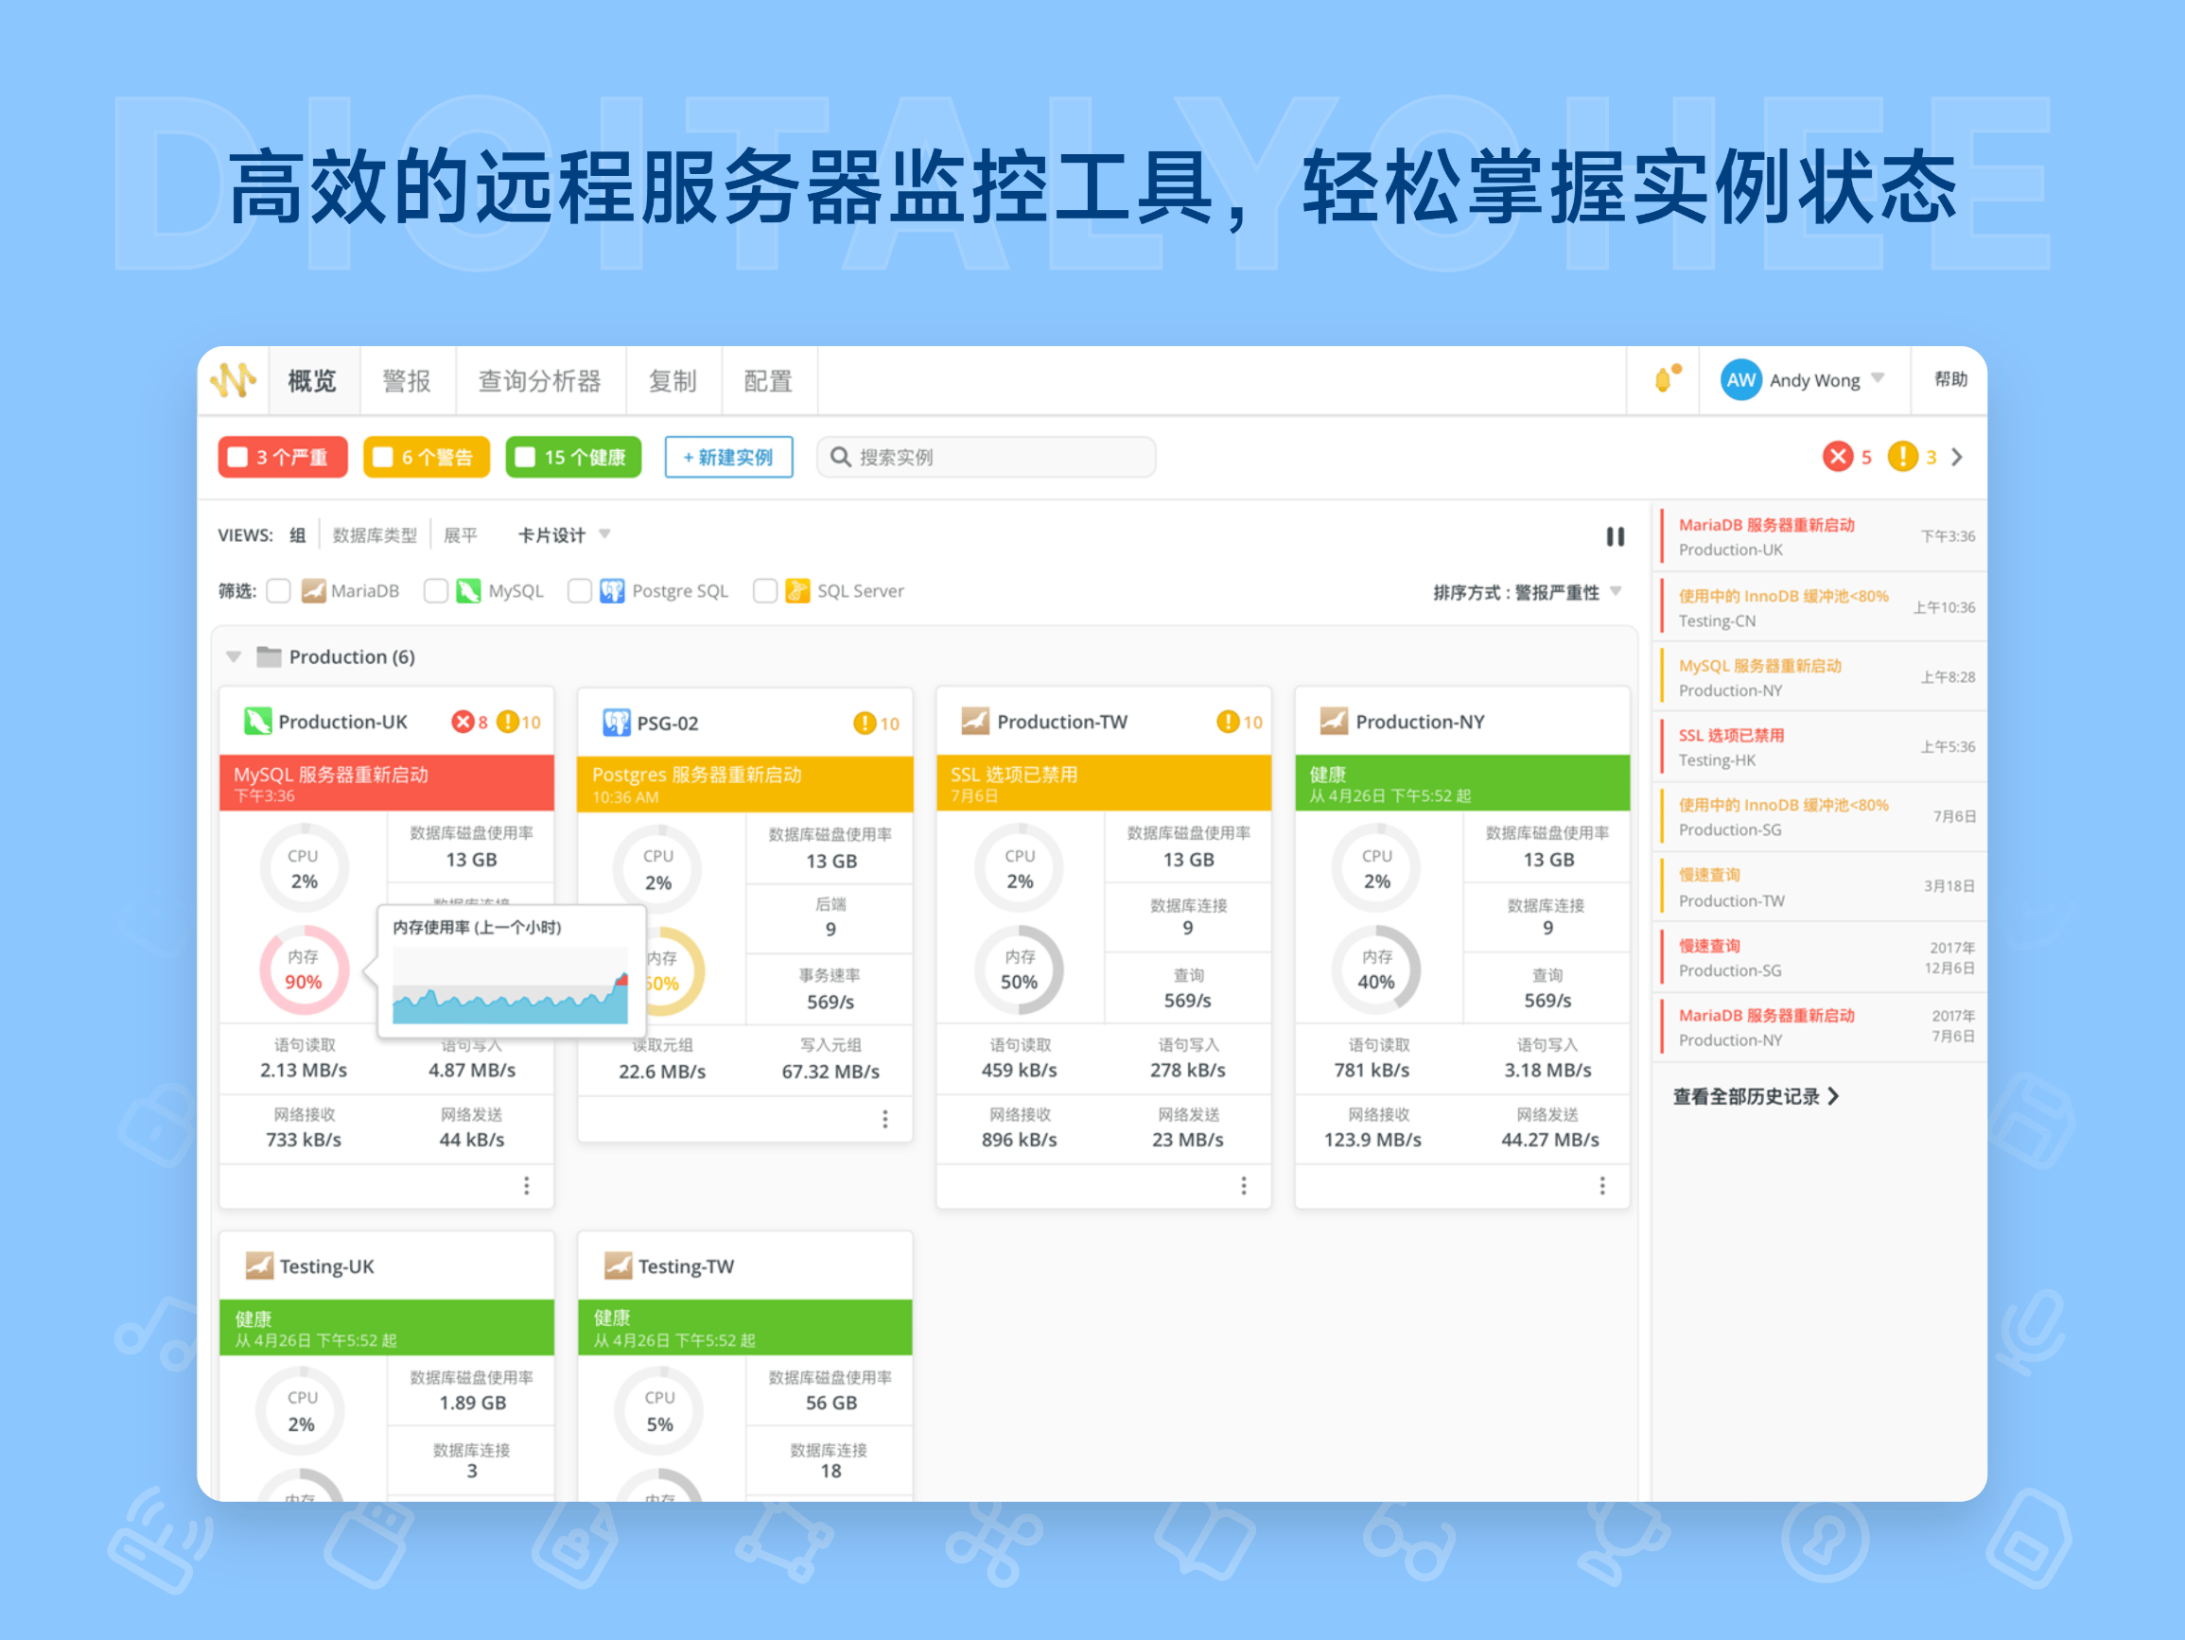Collapse the Production (6) group
Screen dimensions: 2185x1640
[x=235, y=656]
